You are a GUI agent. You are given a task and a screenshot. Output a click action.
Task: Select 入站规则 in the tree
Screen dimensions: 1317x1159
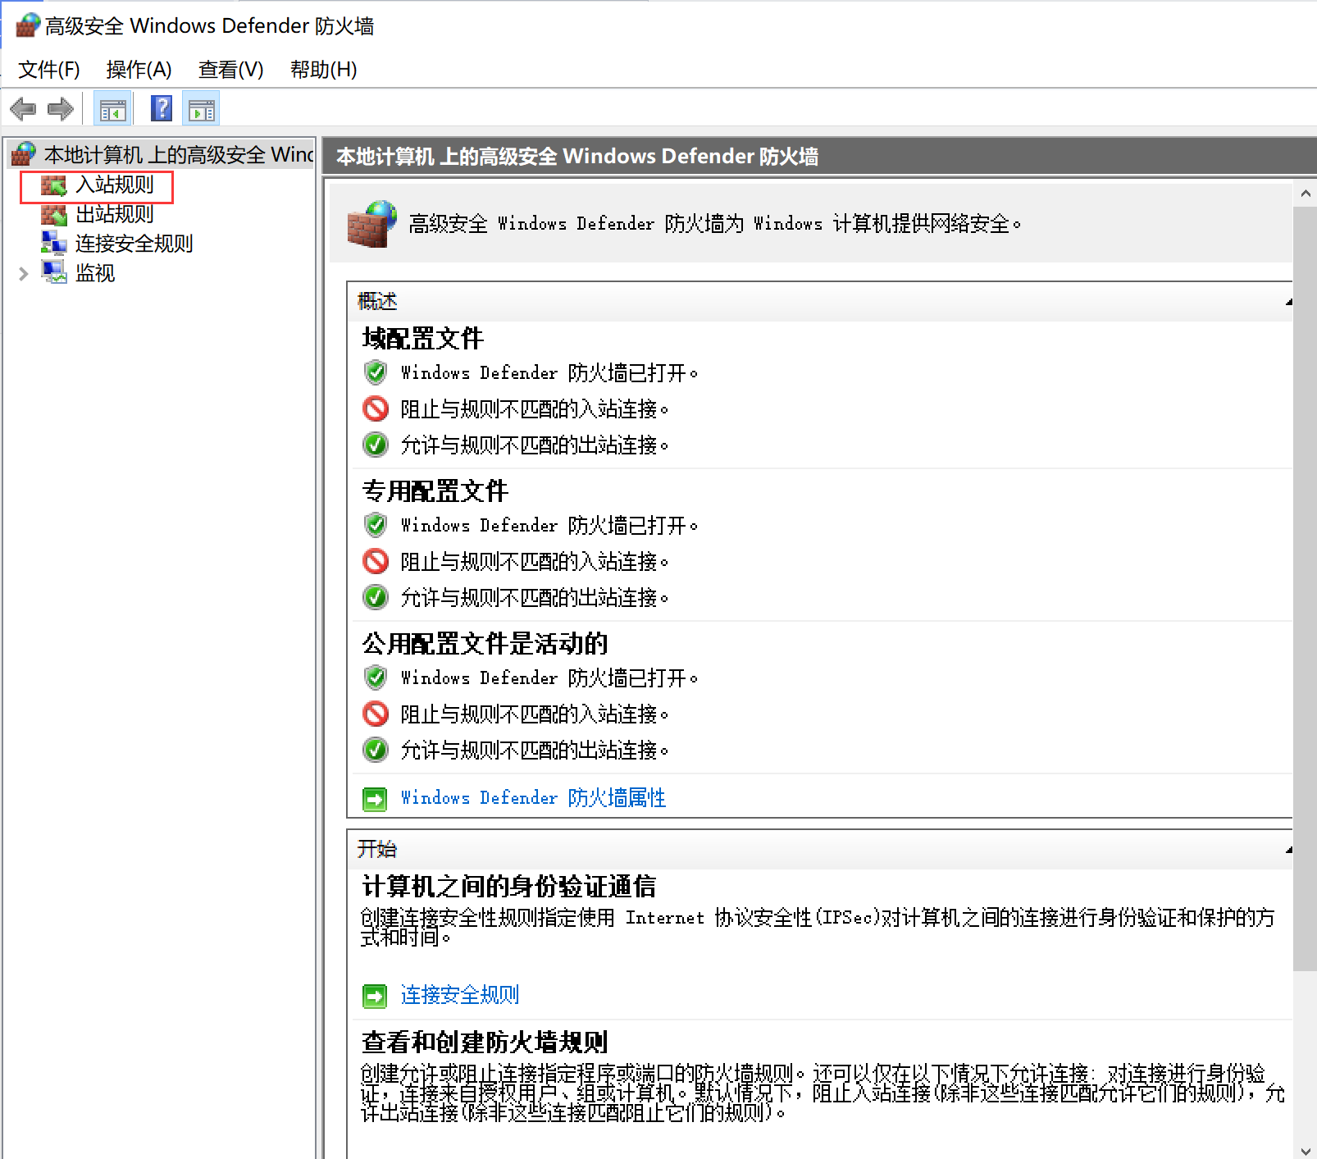[x=114, y=185]
